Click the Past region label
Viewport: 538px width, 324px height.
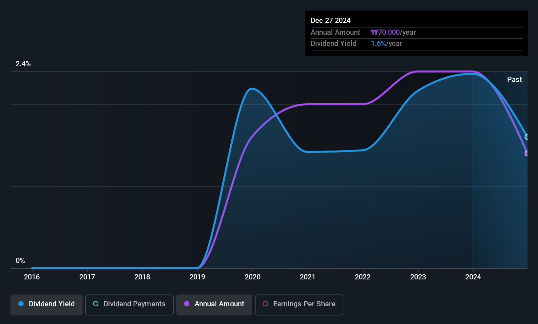514,79
